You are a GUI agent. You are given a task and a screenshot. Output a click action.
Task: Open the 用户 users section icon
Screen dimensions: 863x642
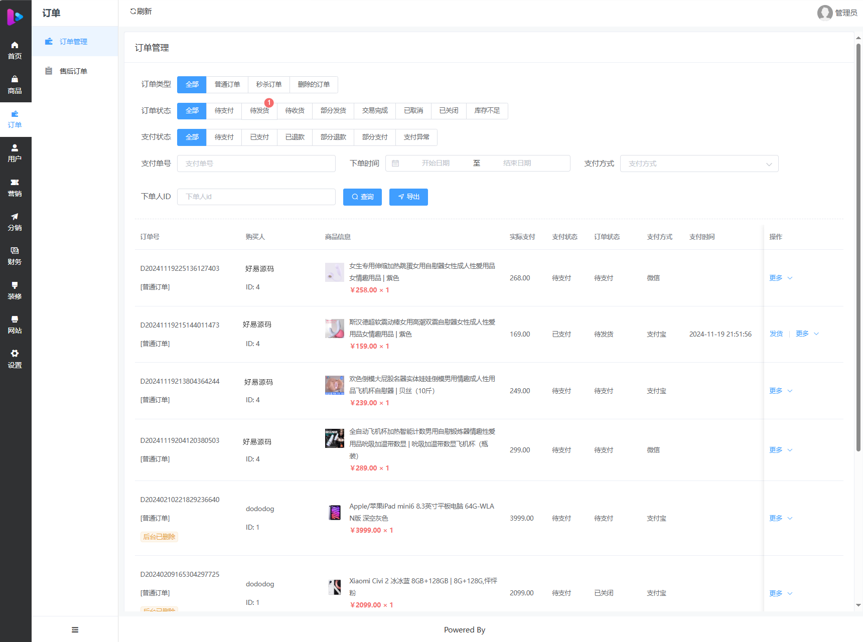(15, 150)
